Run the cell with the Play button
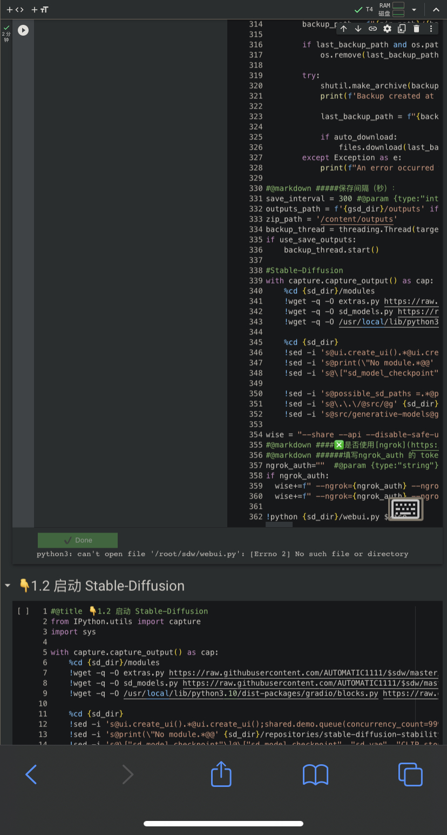Image resolution: width=447 pixels, height=835 pixels. point(23,31)
